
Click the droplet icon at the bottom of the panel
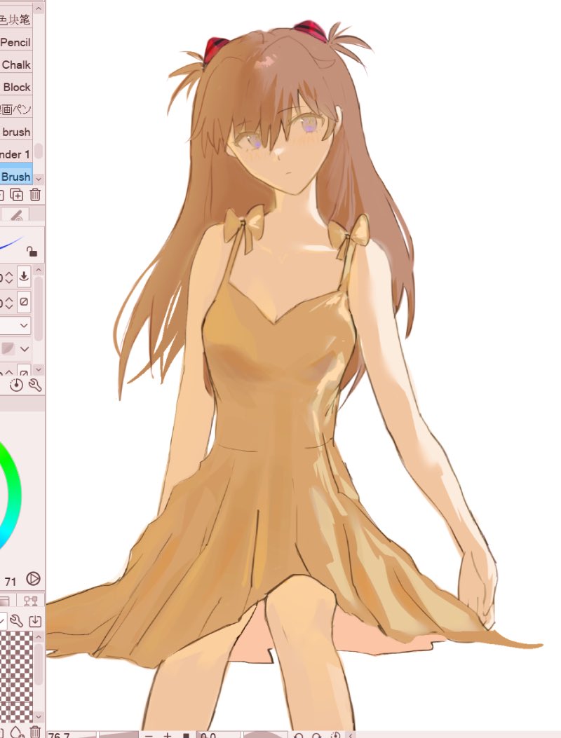pyautogui.click(x=18, y=732)
